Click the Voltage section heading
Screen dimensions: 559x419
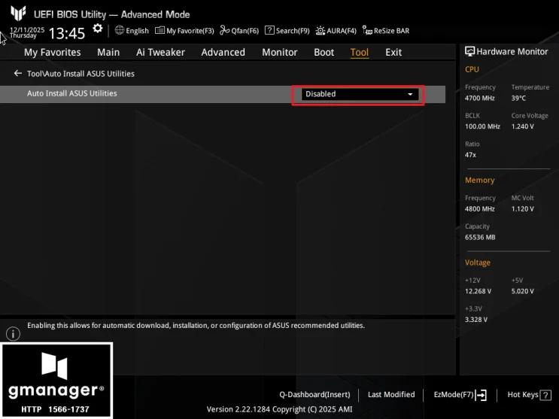point(477,263)
